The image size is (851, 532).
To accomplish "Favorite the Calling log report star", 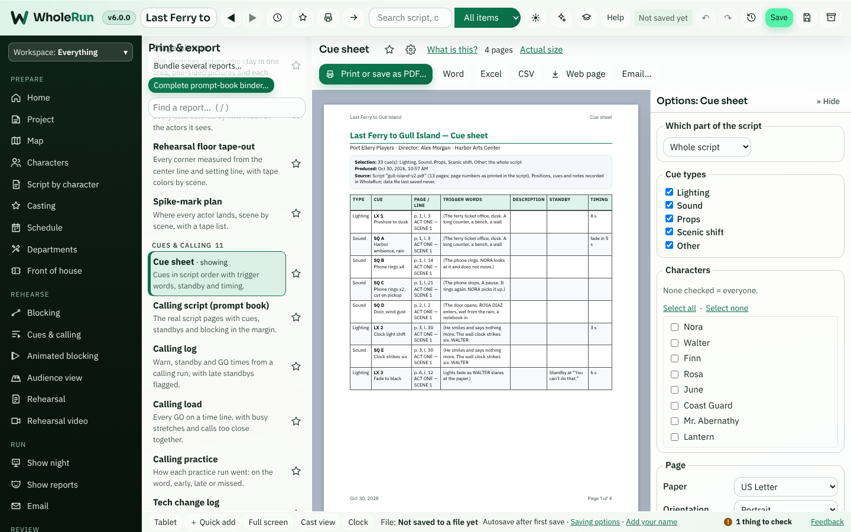I will [296, 366].
